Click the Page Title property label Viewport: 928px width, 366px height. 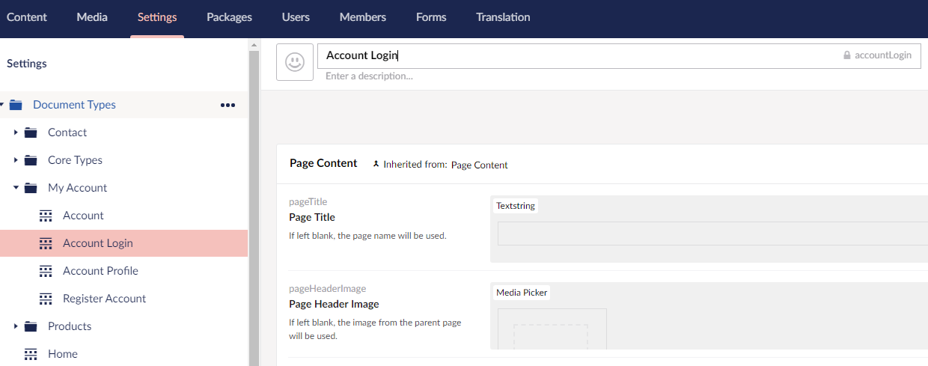point(312,218)
